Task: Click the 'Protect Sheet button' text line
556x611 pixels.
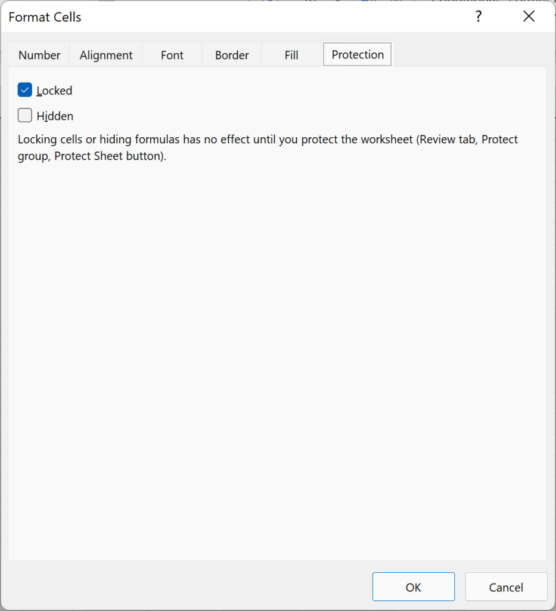Action: [x=92, y=156]
